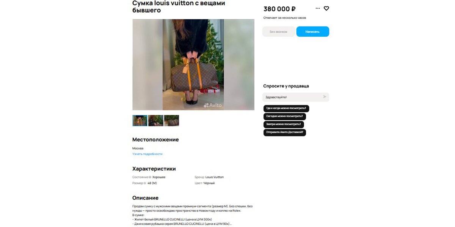Select the third photo thumbnail
This screenshot has height=227, width=455.
coord(172,120)
